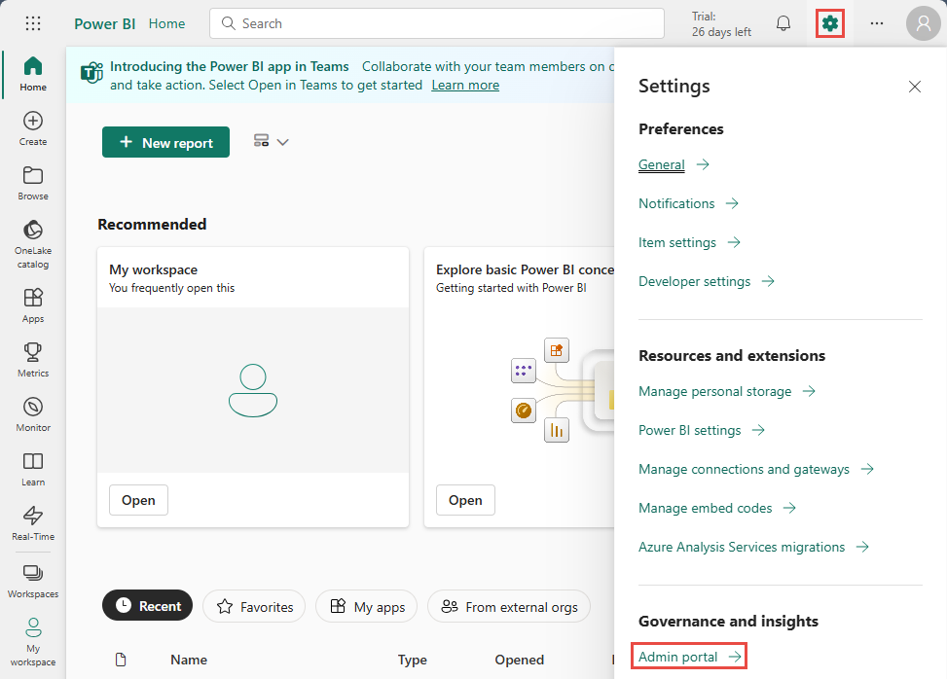This screenshot has height=679, width=947.
Task: Click the New report button
Action: click(x=165, y=142)
